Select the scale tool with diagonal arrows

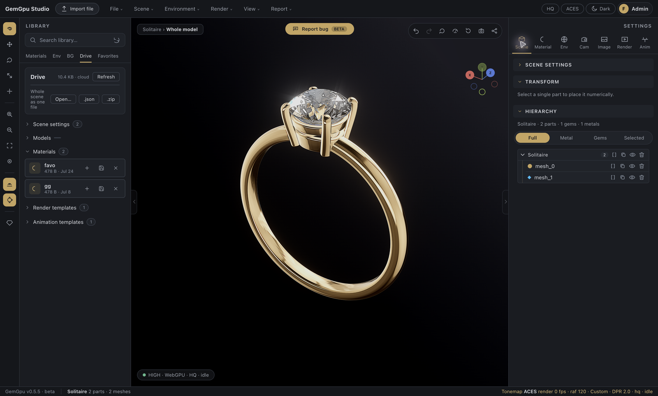pyautogui.click(x=9, y=76)
